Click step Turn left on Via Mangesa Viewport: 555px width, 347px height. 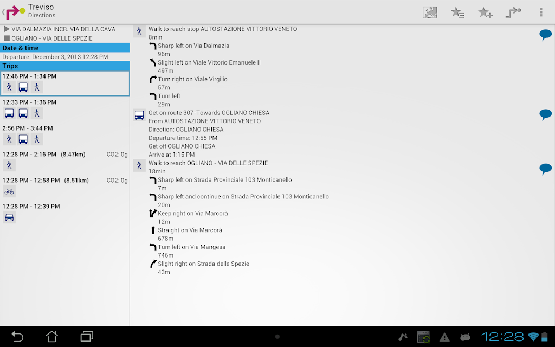pos(191,247)
